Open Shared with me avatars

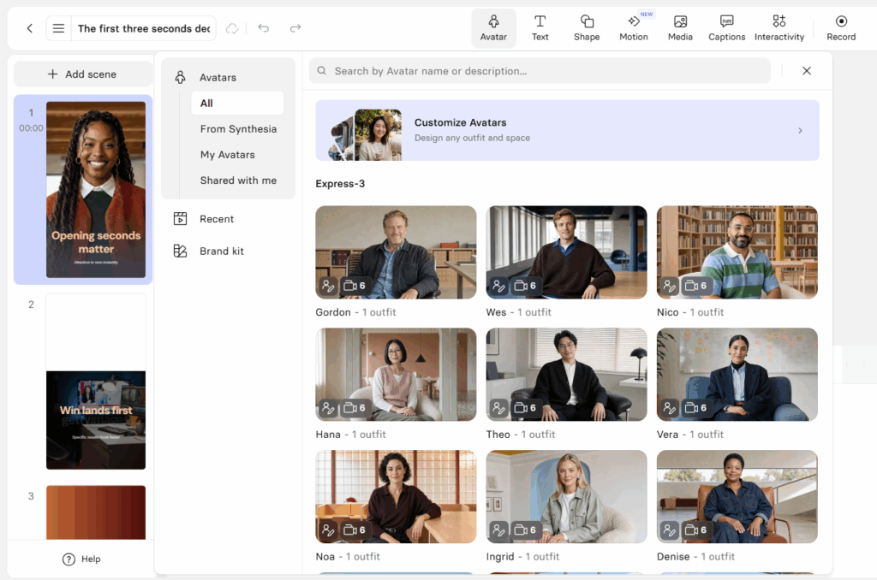click(238, 181)
